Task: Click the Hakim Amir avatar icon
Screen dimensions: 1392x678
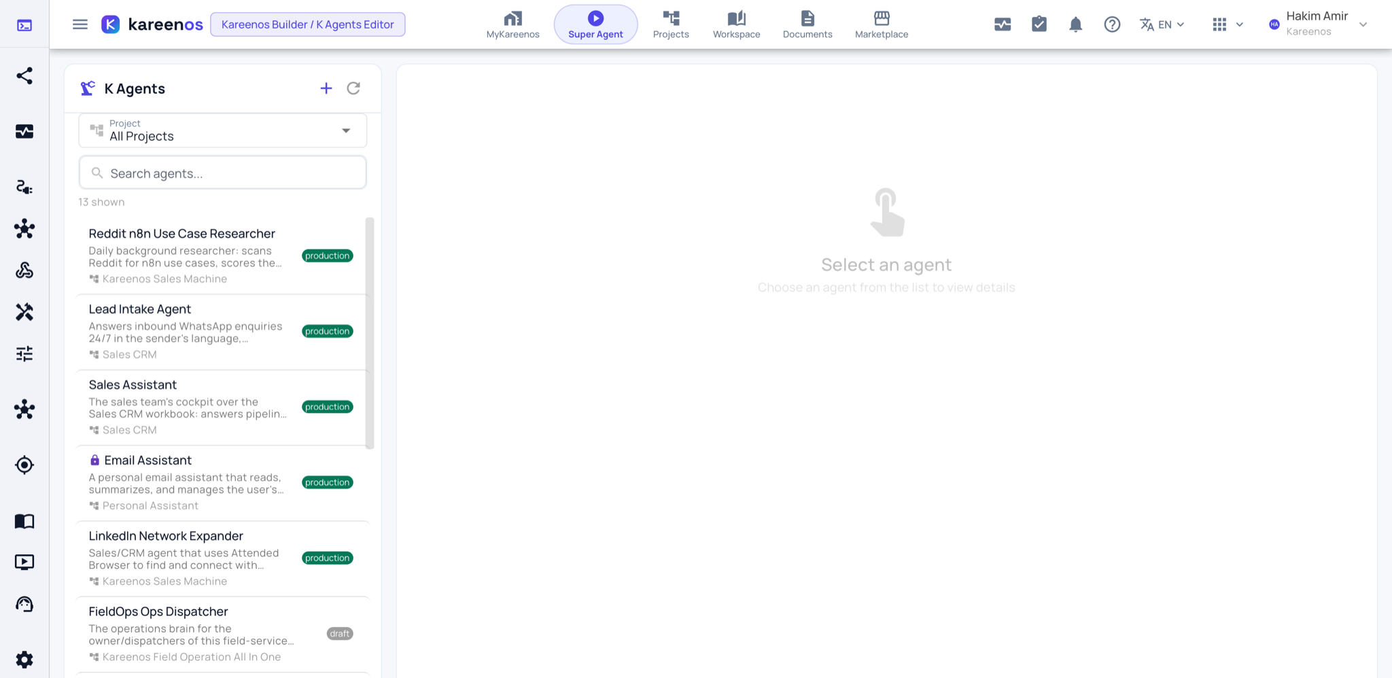Action: 1274,24
